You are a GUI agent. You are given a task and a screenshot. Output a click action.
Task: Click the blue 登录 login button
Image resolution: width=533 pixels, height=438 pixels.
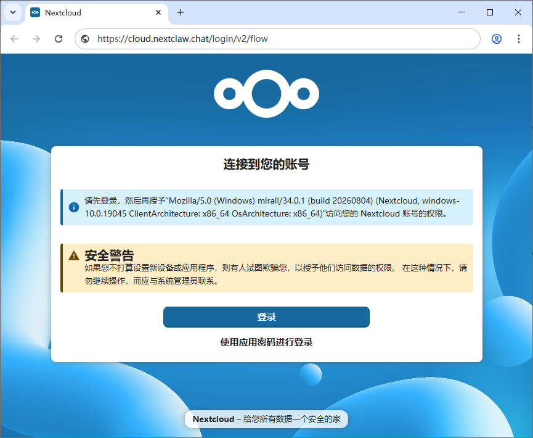click(266, 317)
